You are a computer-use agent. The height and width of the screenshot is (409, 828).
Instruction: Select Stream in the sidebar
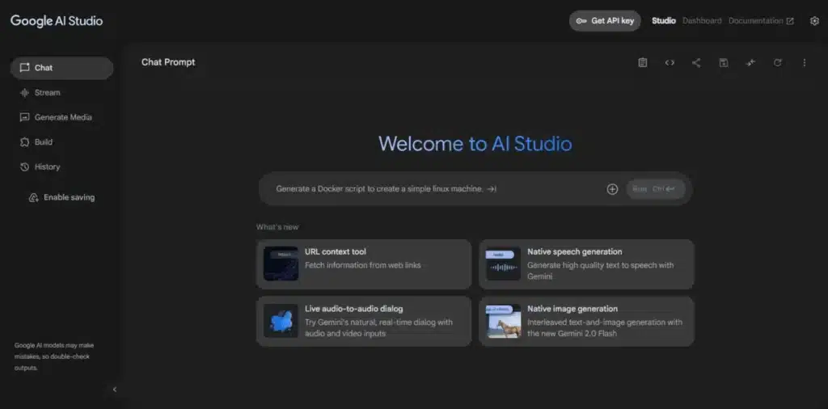point(61,92)
